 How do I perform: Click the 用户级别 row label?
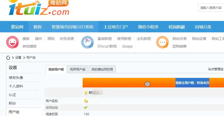[x=52, y=101]
